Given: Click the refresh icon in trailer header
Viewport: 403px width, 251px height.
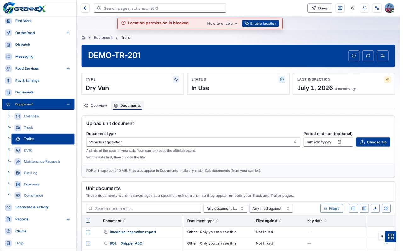Looking at the screenshot, I should tap(368, 56).
